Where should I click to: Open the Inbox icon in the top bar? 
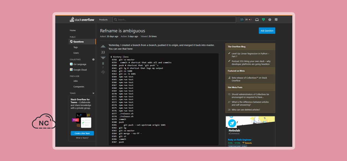(x=257, y=20)
